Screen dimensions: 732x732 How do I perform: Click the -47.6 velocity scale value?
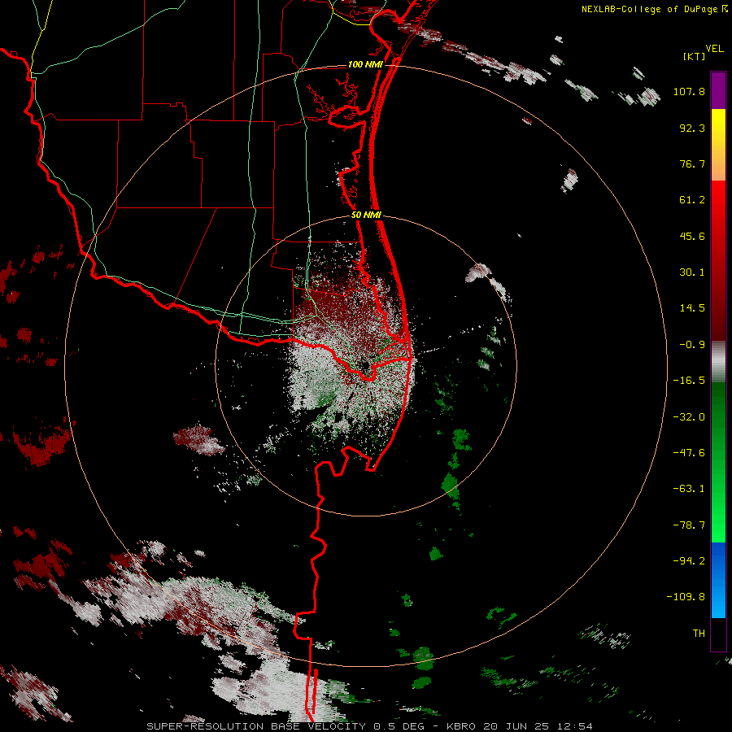tap(689, 453)
